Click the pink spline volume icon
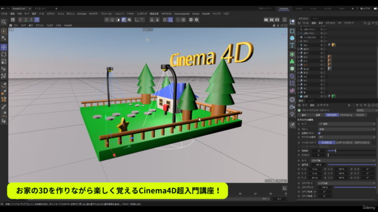378x212 pixels. [292, 91]
